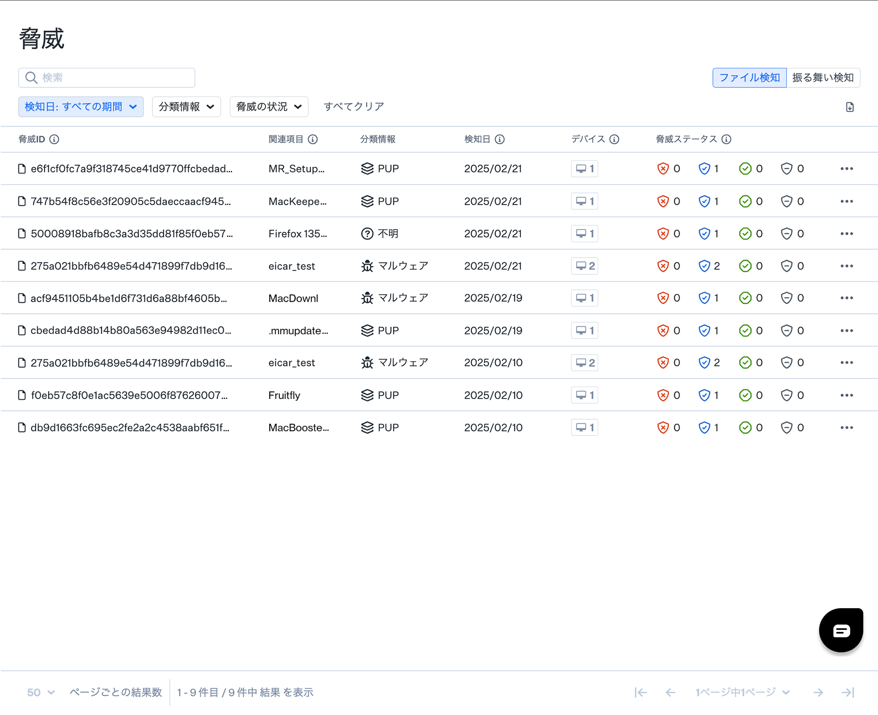878x715 pixels.
Task: Click info icon next to 脅威ステータス header
Action: point(726,139)
